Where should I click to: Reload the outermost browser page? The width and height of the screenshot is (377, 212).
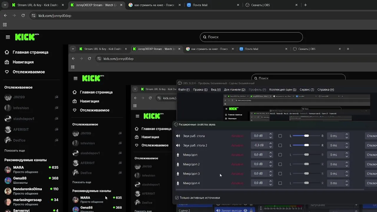23,16
